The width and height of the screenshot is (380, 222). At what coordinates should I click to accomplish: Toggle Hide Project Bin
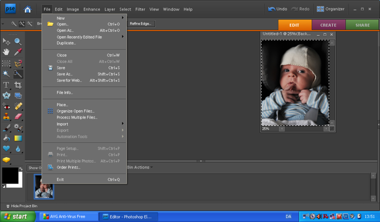click(22, 206)
